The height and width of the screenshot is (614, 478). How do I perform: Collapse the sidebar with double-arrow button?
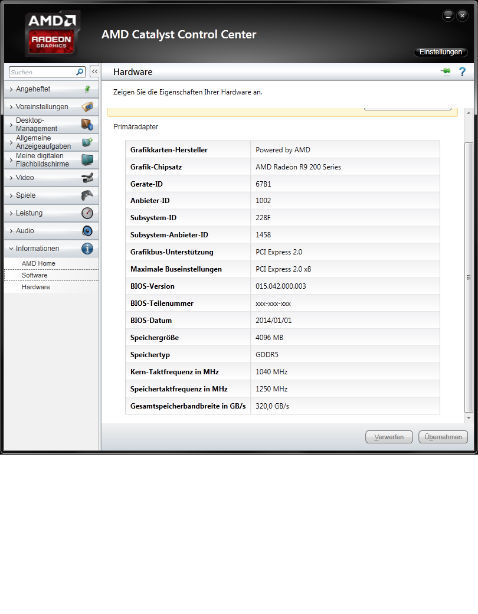click(x=94, y=71)
